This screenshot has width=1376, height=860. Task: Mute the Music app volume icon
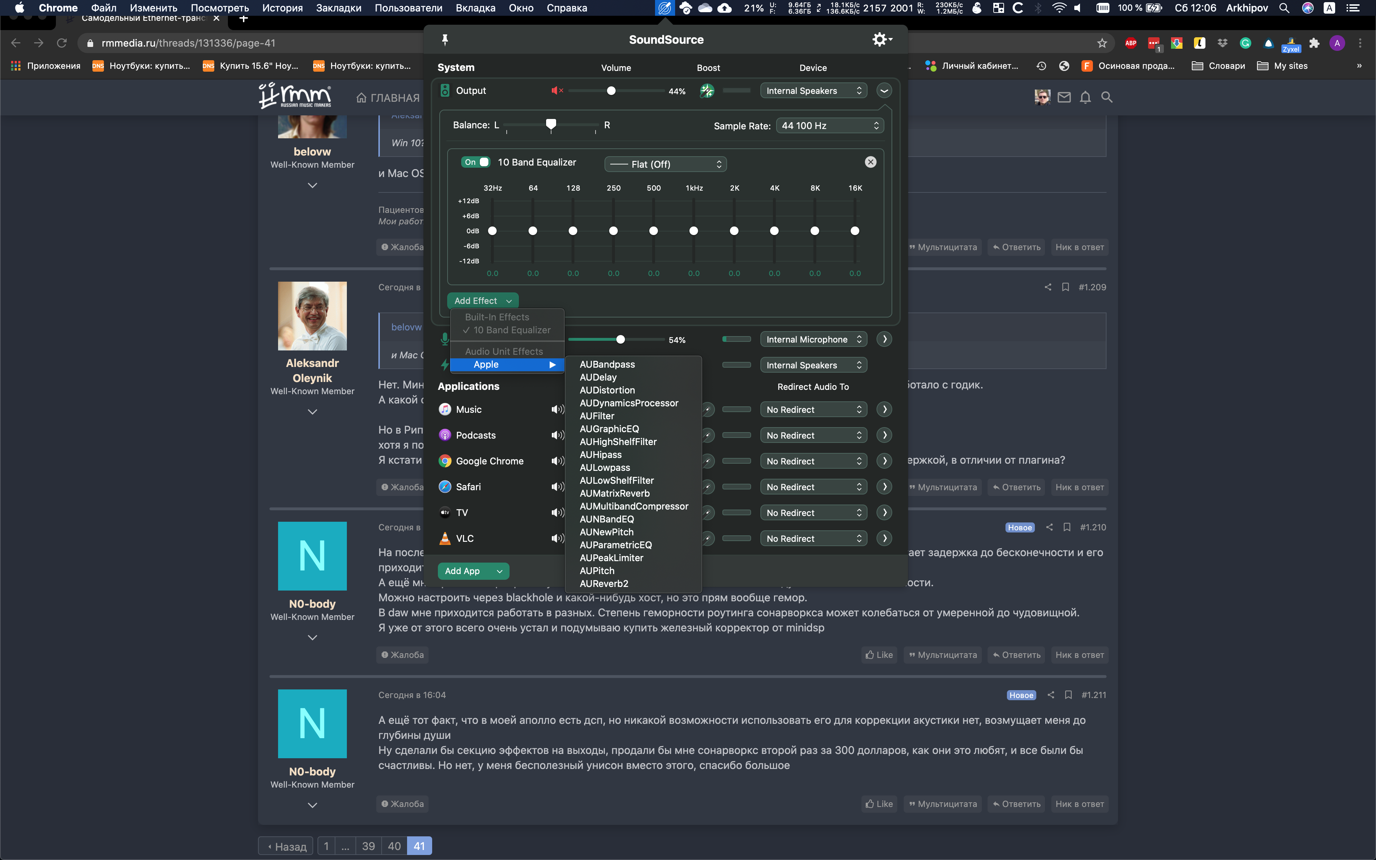coord(556,410)
